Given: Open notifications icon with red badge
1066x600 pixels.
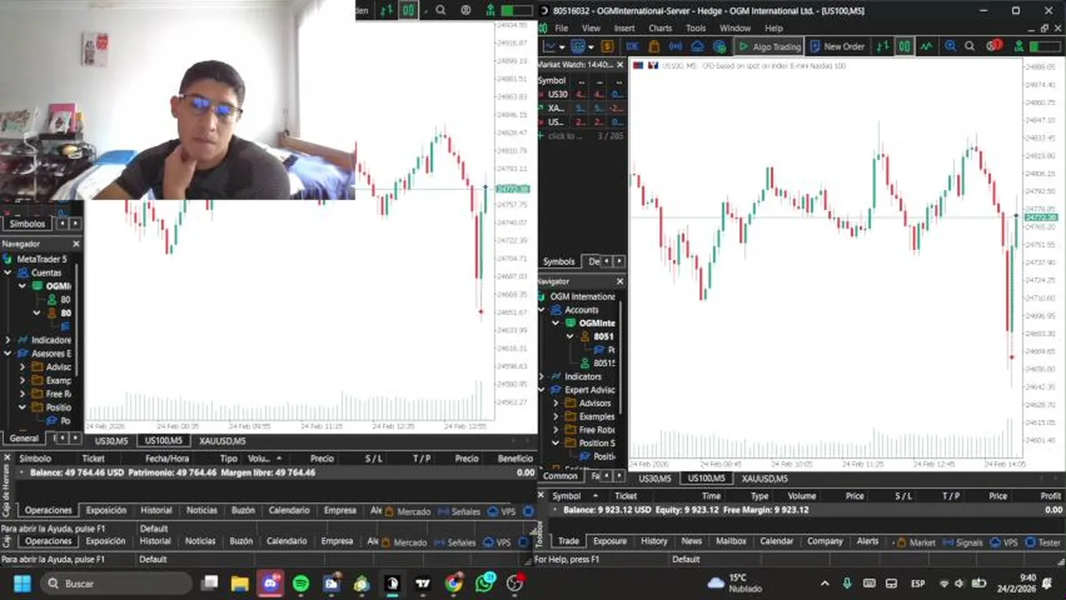Looking at the screenshot, I should (993, 46).
